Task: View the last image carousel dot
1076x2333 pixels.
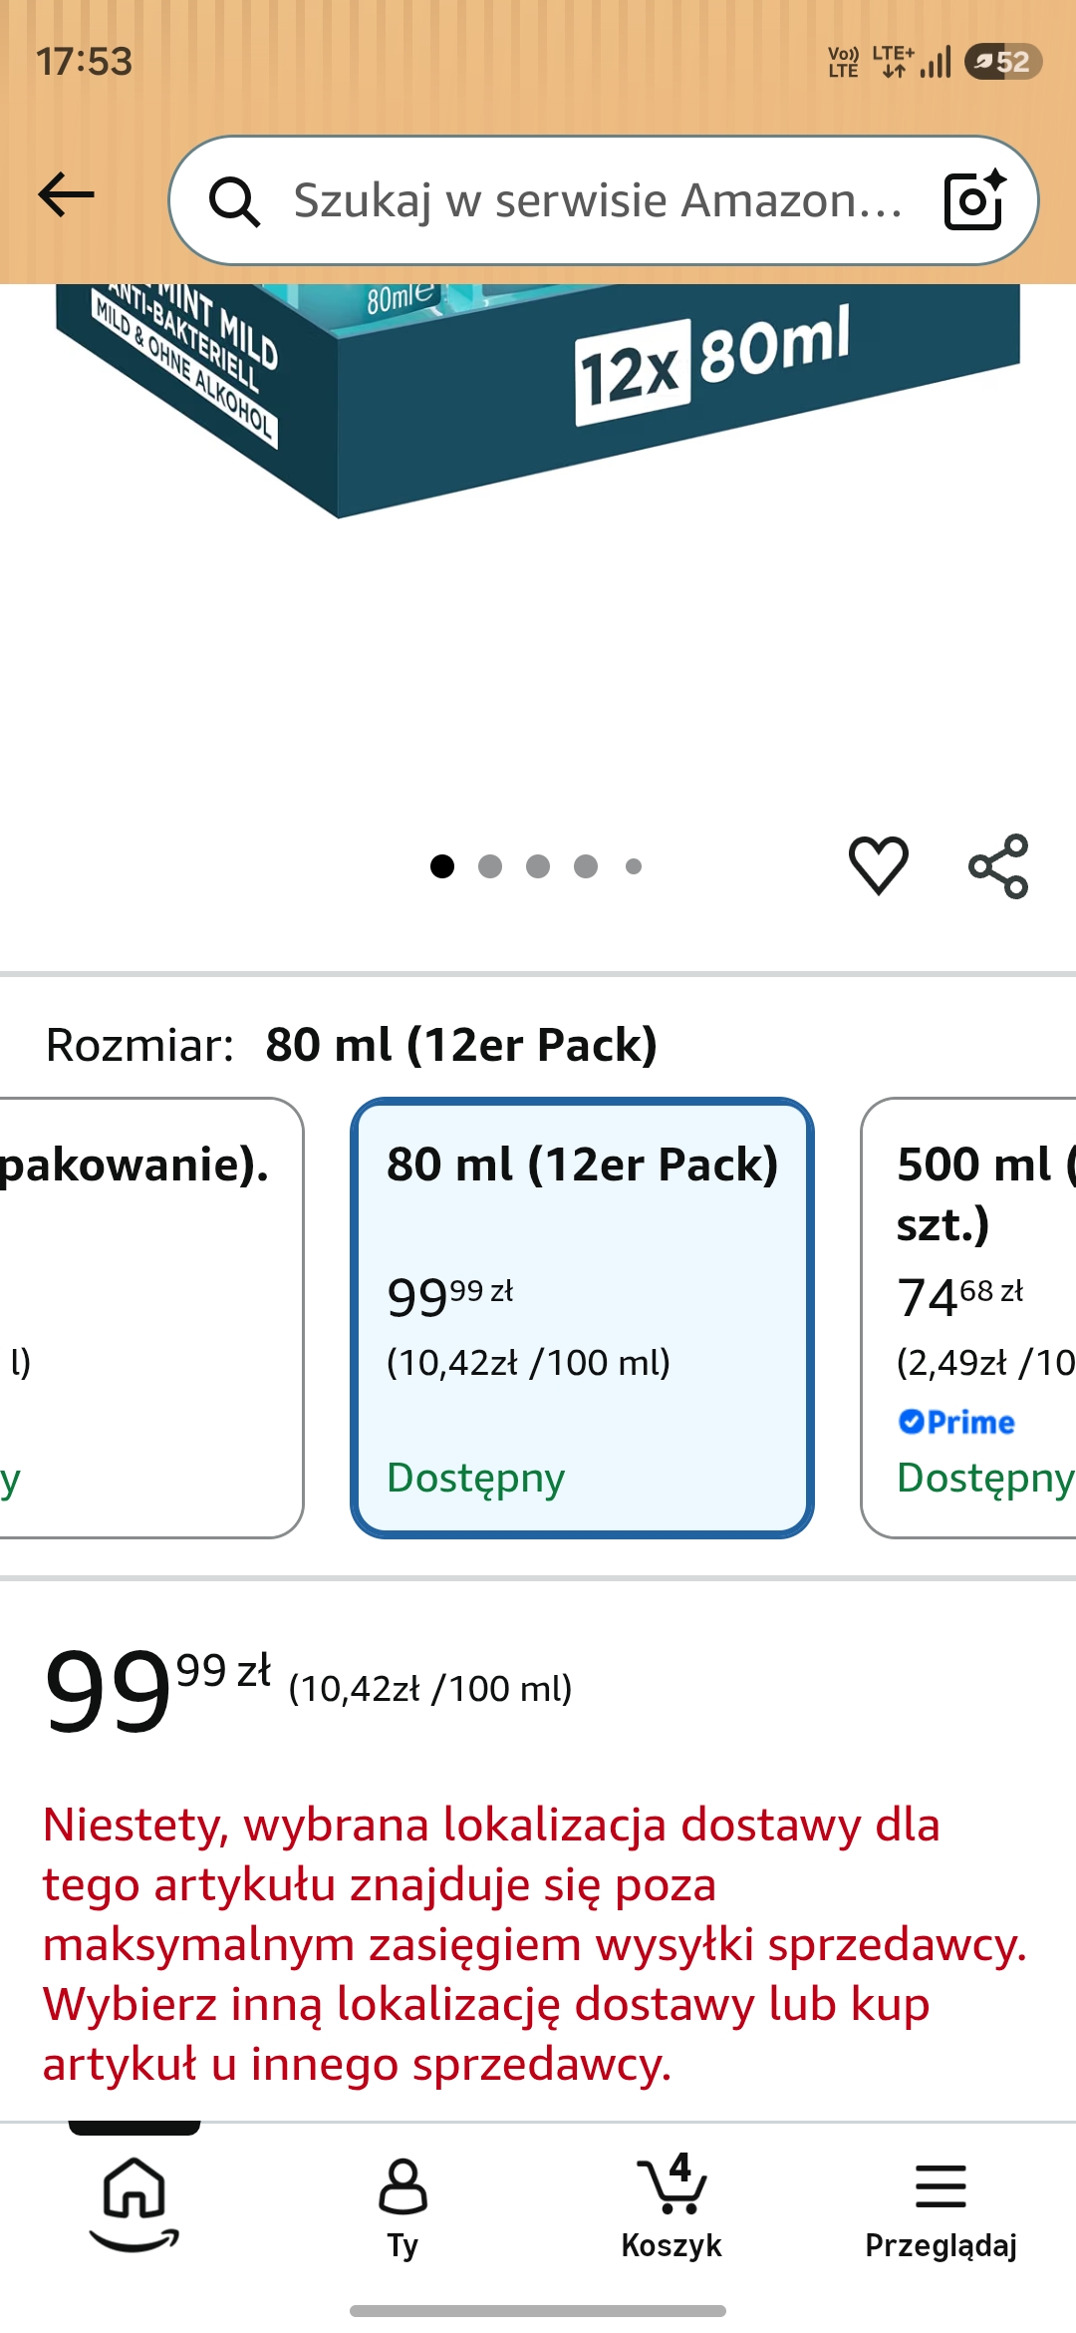Action: click(634, 866)
